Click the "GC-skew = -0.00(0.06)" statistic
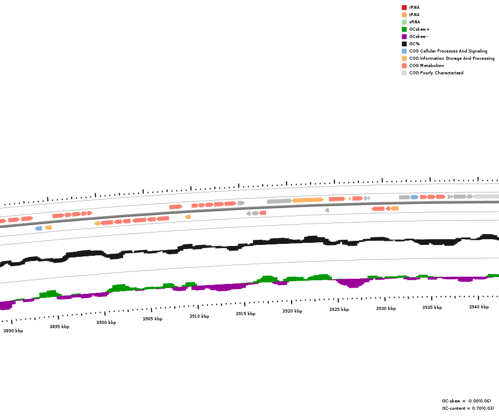 click(466, 401)
